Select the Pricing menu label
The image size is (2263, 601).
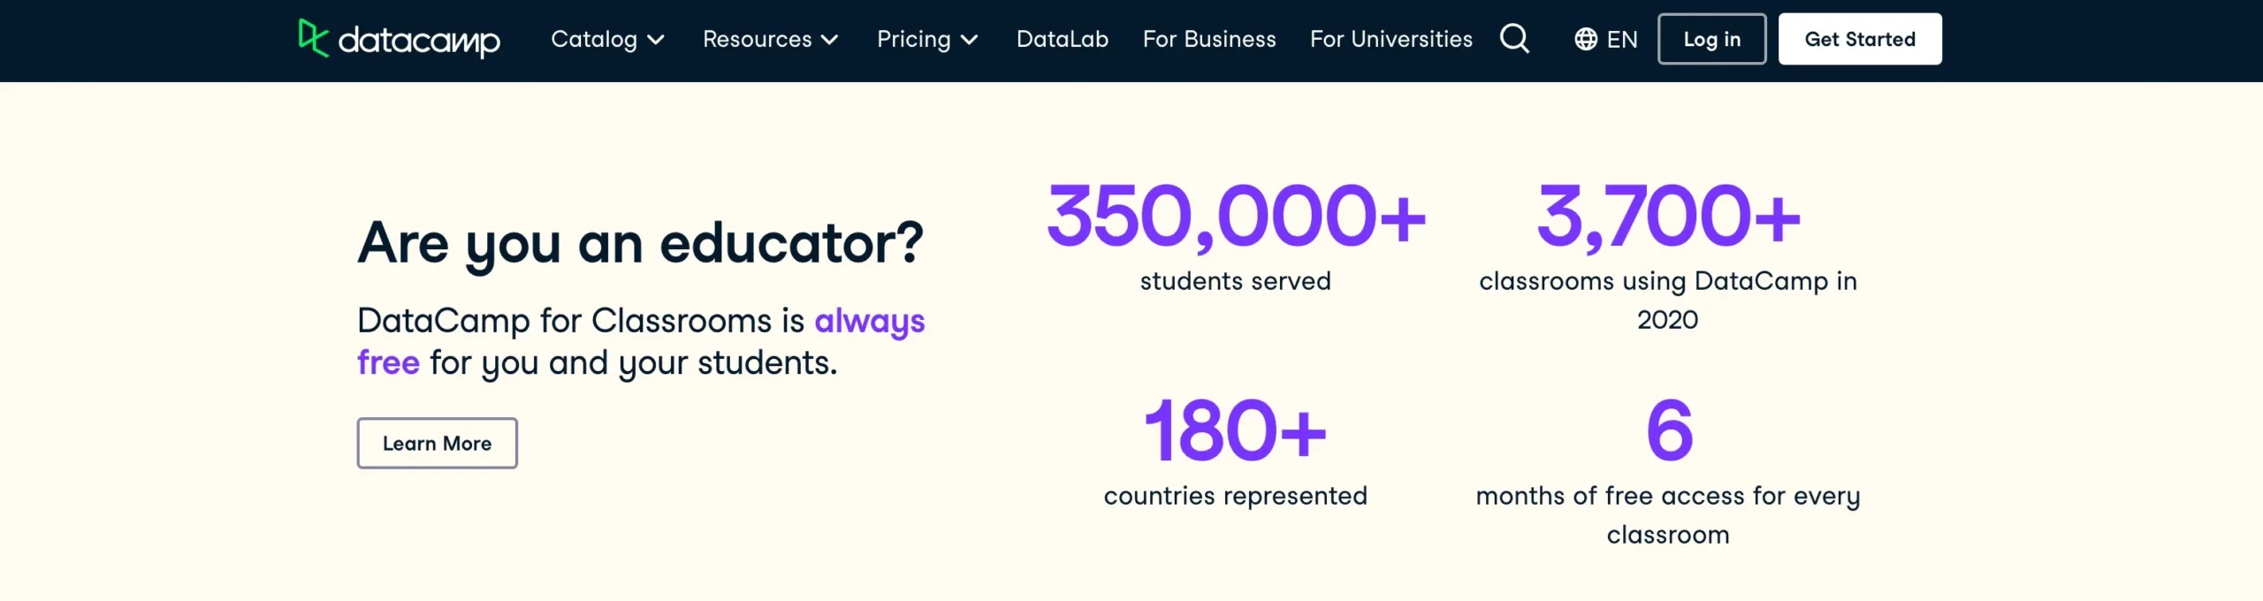point(913,39)
